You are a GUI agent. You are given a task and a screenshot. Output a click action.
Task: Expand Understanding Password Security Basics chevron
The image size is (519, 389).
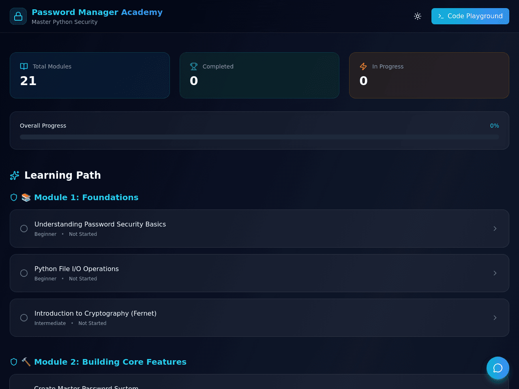click(495, 229)
